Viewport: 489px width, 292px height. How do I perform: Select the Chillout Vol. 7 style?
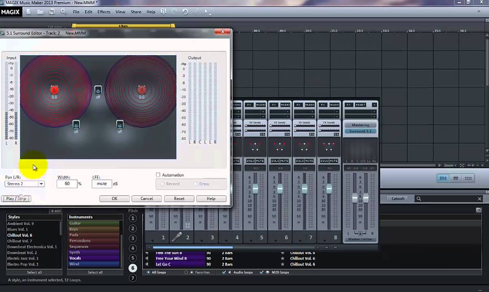[x=19, y=241]
